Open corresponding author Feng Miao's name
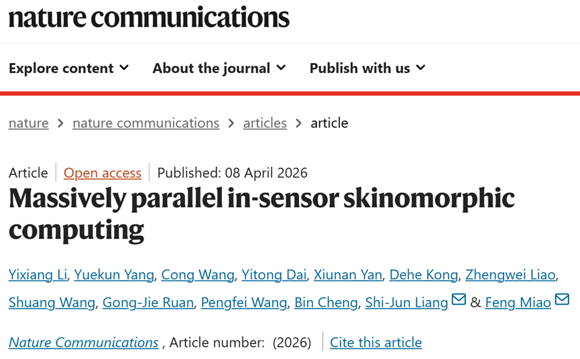The image size is (580, 359). [x=518, y=303]
